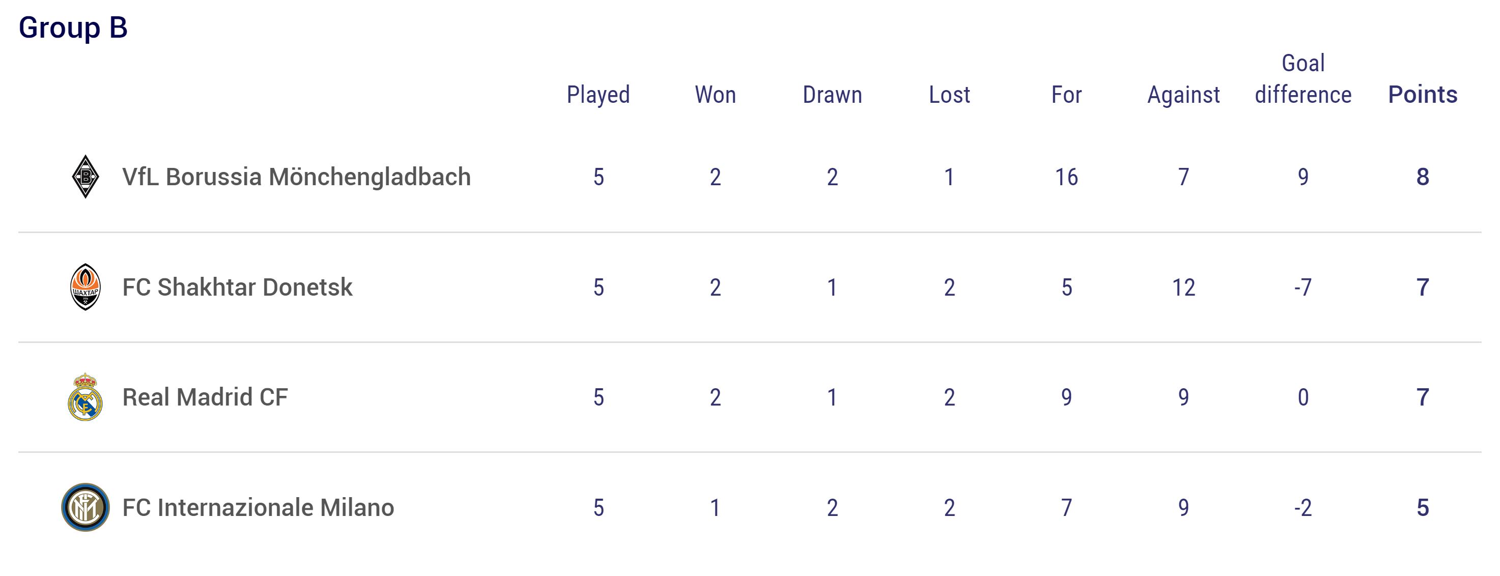The height and width of the screenshot is (576, 1500).
Task: Click the Borussia Mönchengladbach club crest
Action: tap(85, 177)
